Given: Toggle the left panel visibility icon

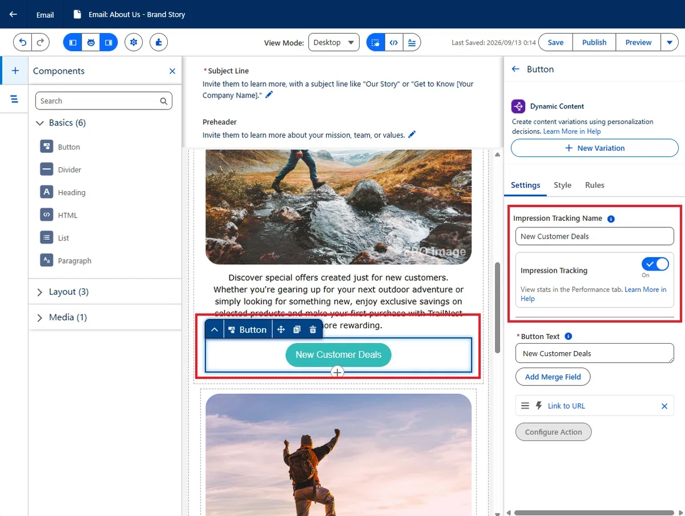Looking at the screenshot, I should click(x=72, y=42).
